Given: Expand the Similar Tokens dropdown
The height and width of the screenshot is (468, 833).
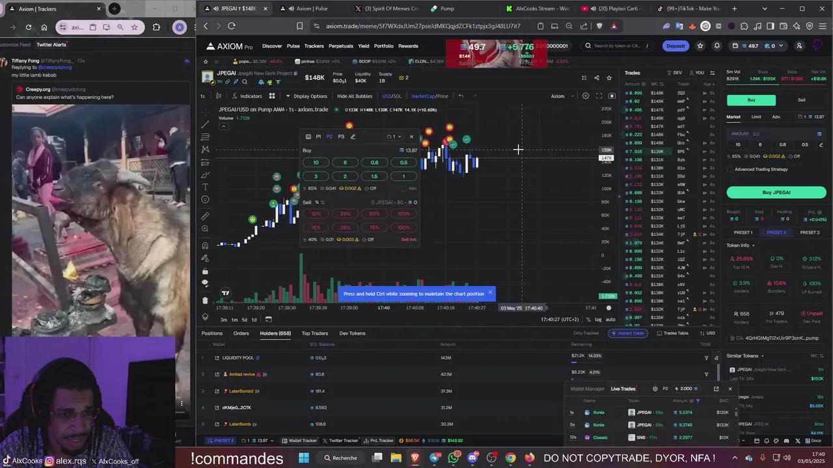Looking at the screenshot, I should coord(744,356).
